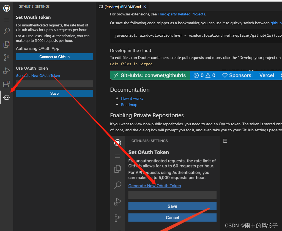The width and height of the screenshot is (282, 231).
Task: Click the Save button in sidebar
Action: coord(54,93)
